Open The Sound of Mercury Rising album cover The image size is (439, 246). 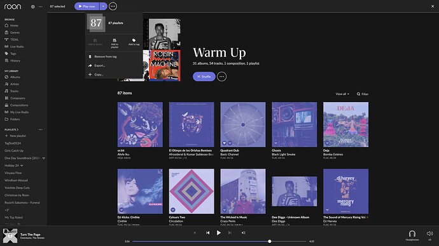345,191
